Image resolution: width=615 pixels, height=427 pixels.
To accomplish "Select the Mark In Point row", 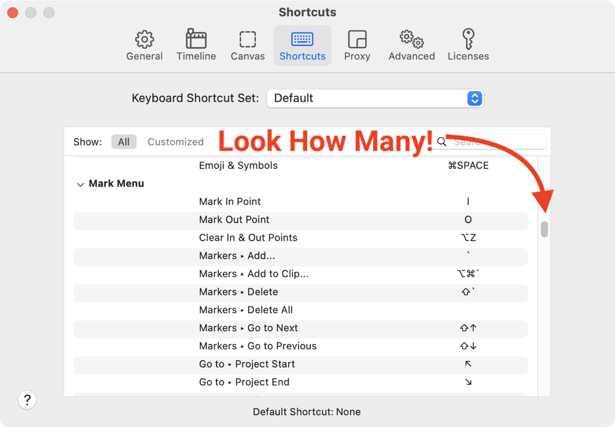I will [x=300, y=202].
